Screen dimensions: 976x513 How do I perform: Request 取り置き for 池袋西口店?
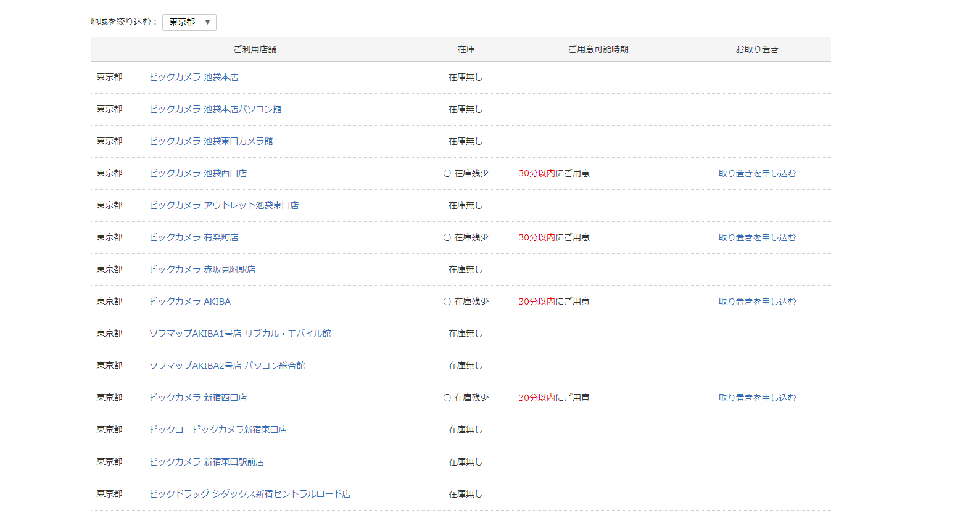(x=757, y=173)
